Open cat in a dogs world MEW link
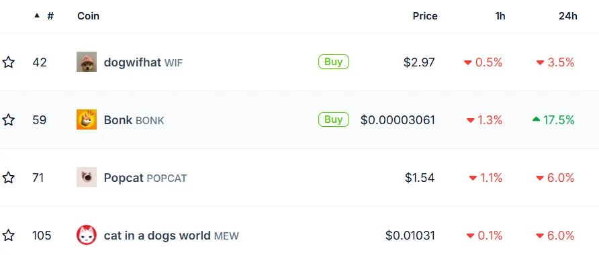 (171, 236)
